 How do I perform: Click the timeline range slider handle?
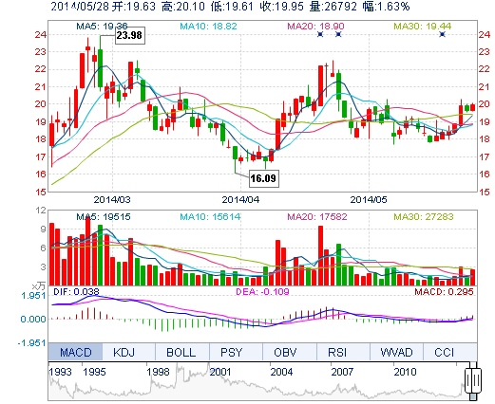pos(473,380)
